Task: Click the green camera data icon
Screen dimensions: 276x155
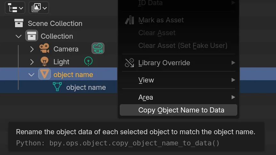Action: pos(98,49)
